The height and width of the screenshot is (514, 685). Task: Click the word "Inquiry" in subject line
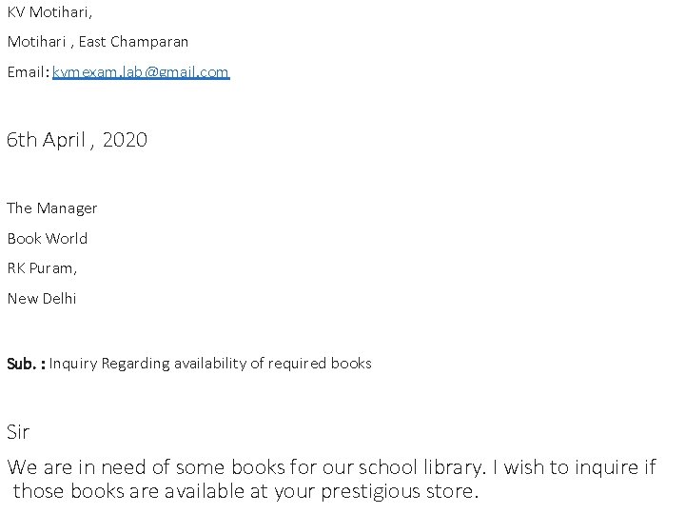point(73,364)
